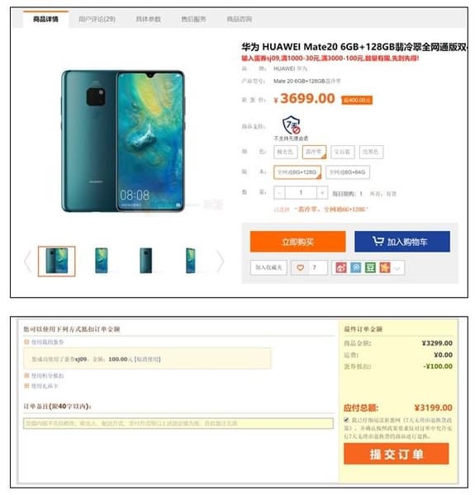475x495 pixels.
Task: Open the user reviews (29) tab
Action: (97, 19)
